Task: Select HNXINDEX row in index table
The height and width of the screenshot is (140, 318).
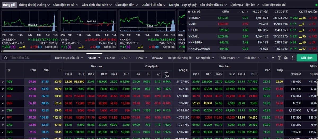Action: pos(252,42)
